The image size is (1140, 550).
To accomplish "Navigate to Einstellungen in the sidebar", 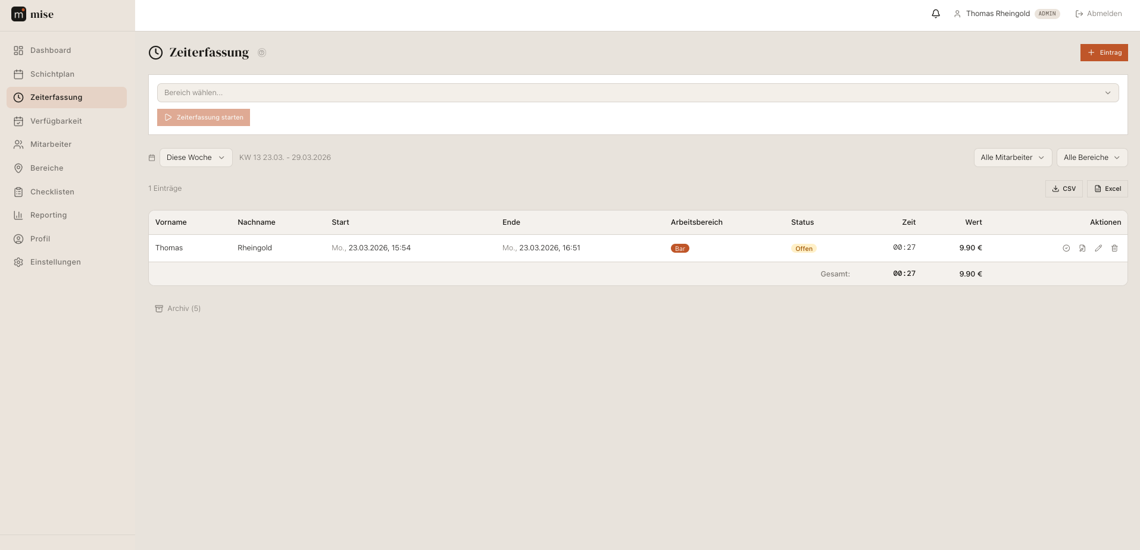I will pyautogui.click(x=55, y=262).
